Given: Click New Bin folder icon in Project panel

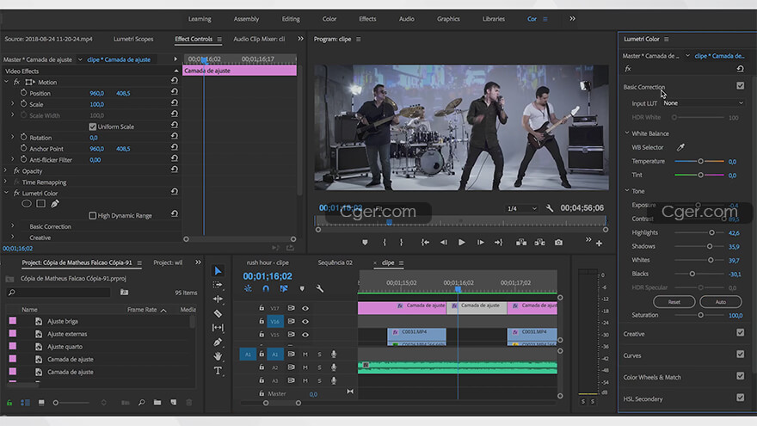Looking at the screenshot, I should click(157, 403).
